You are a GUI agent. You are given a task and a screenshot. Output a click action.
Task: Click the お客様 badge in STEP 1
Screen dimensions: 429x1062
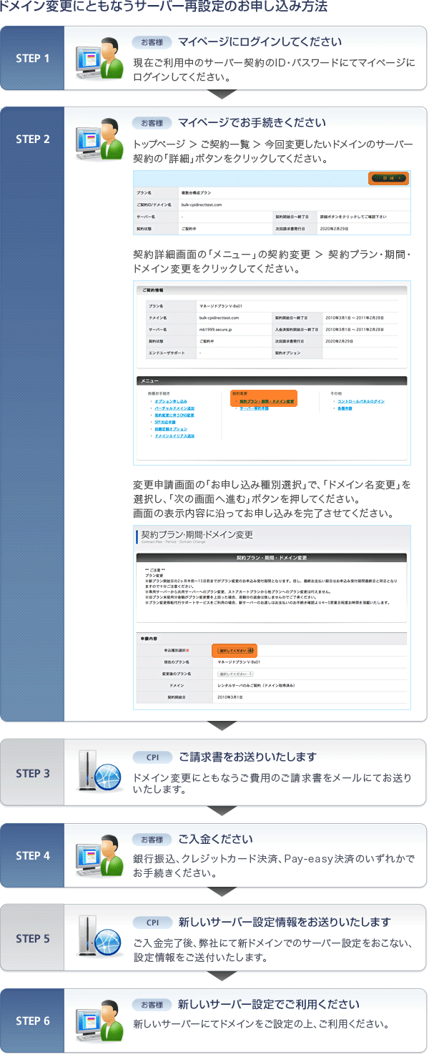click(x=152, y=42)
